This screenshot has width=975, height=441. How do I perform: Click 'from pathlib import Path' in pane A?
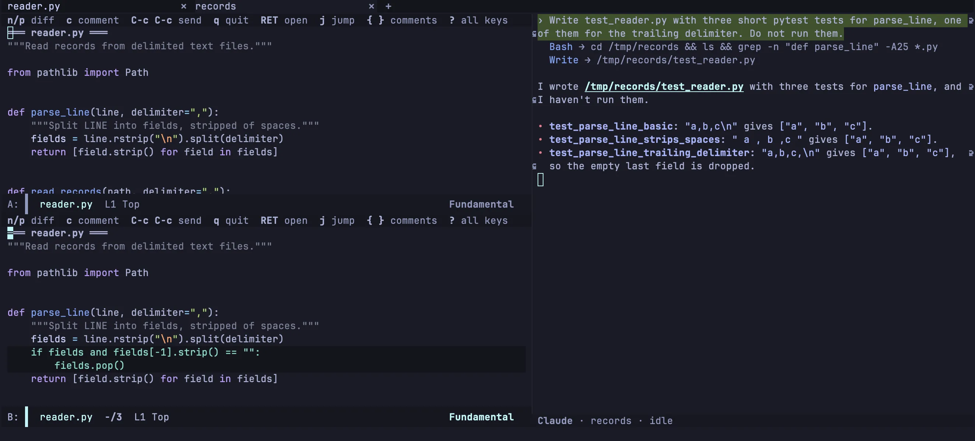(78, 73)
